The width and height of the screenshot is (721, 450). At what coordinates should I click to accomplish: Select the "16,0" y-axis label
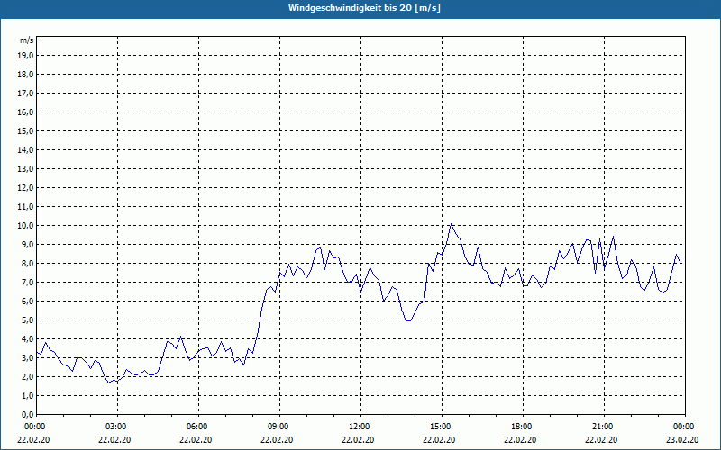pos(25,112)
